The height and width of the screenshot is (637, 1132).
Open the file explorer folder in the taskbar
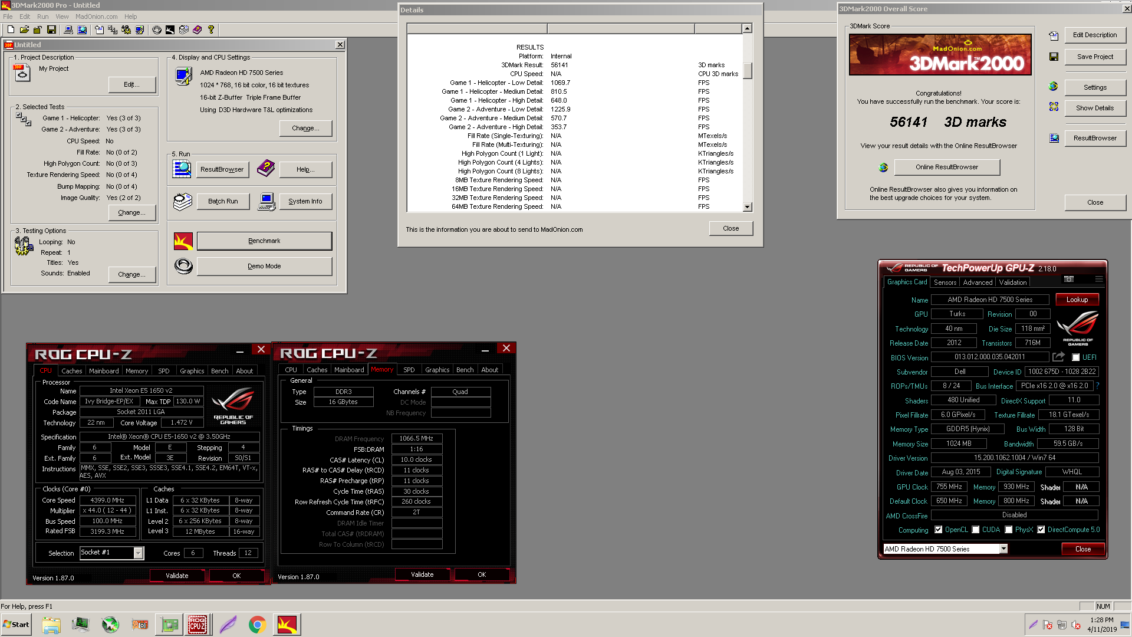click(51, 625)
